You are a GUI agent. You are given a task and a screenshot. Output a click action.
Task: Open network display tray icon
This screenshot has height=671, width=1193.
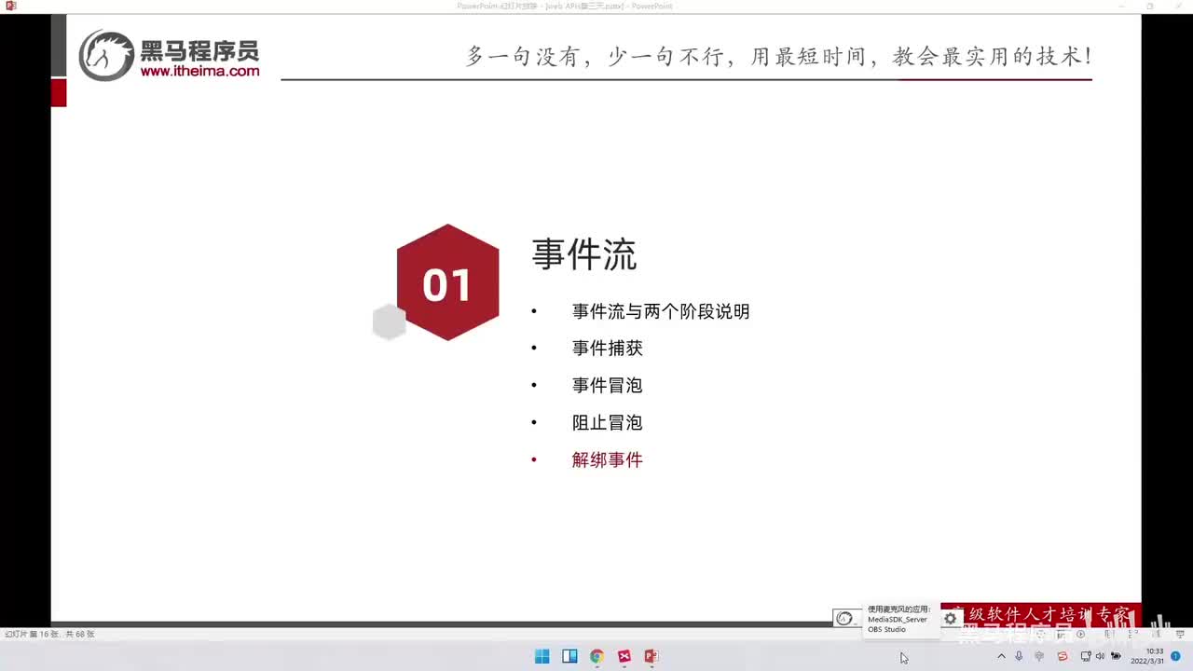[x=1085, y=656]
